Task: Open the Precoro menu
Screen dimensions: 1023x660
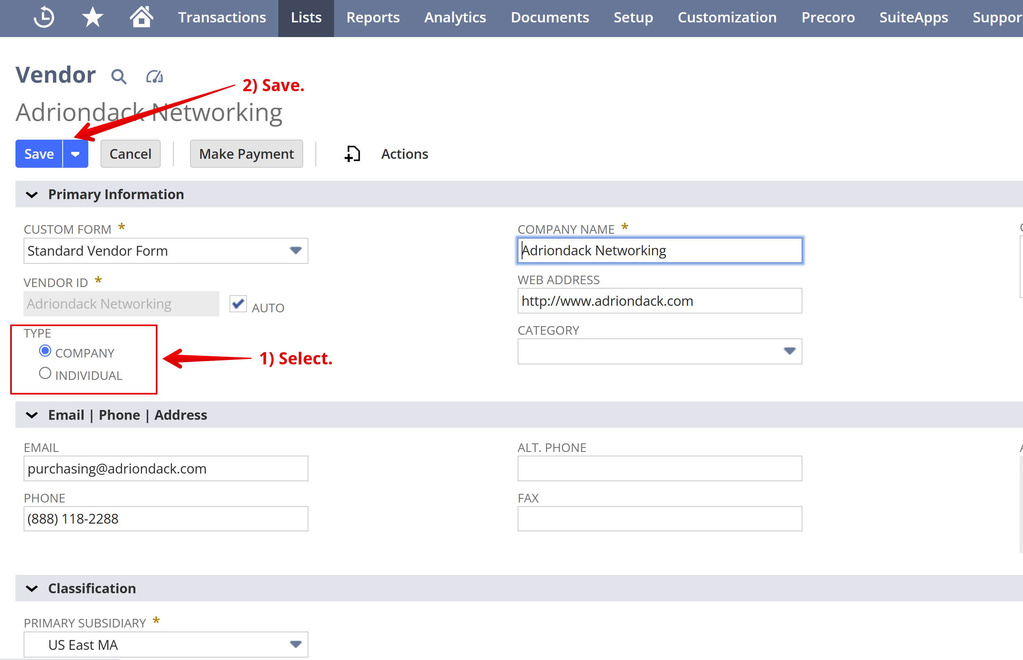Action: [x=828, y=18]
